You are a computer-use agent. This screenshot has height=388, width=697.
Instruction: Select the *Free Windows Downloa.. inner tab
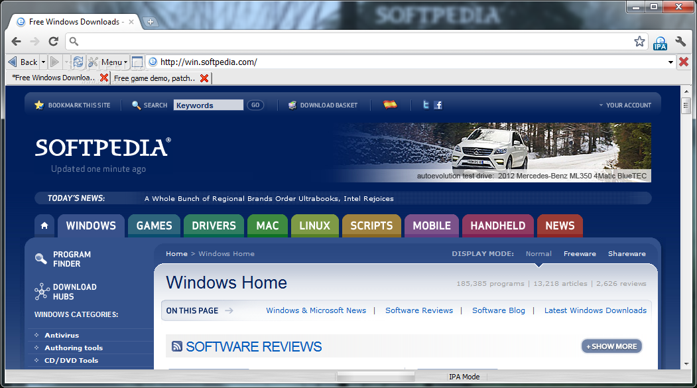tap(53, 78)
